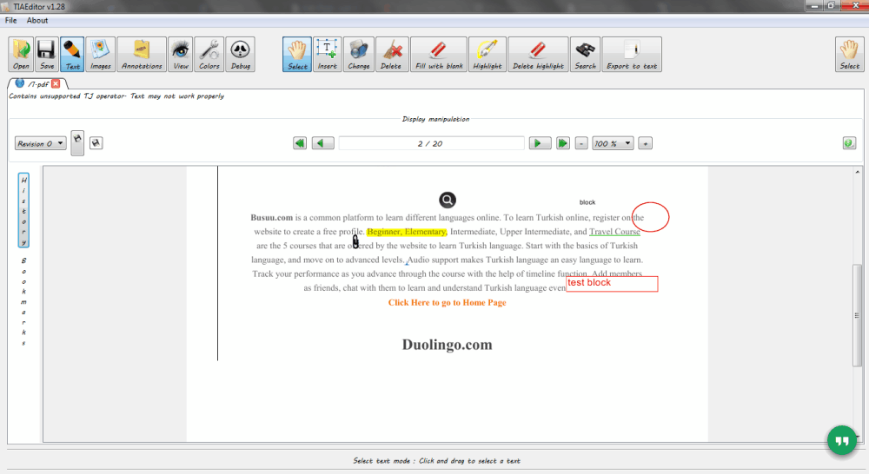This screenshot has height=474, width=869.
Task: Zoom in with the plus button
Action: (645, 143)
